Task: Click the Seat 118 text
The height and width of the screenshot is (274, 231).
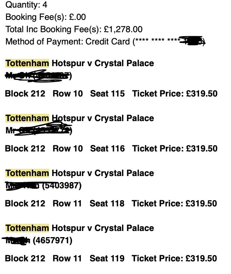Action: point(107,204)
